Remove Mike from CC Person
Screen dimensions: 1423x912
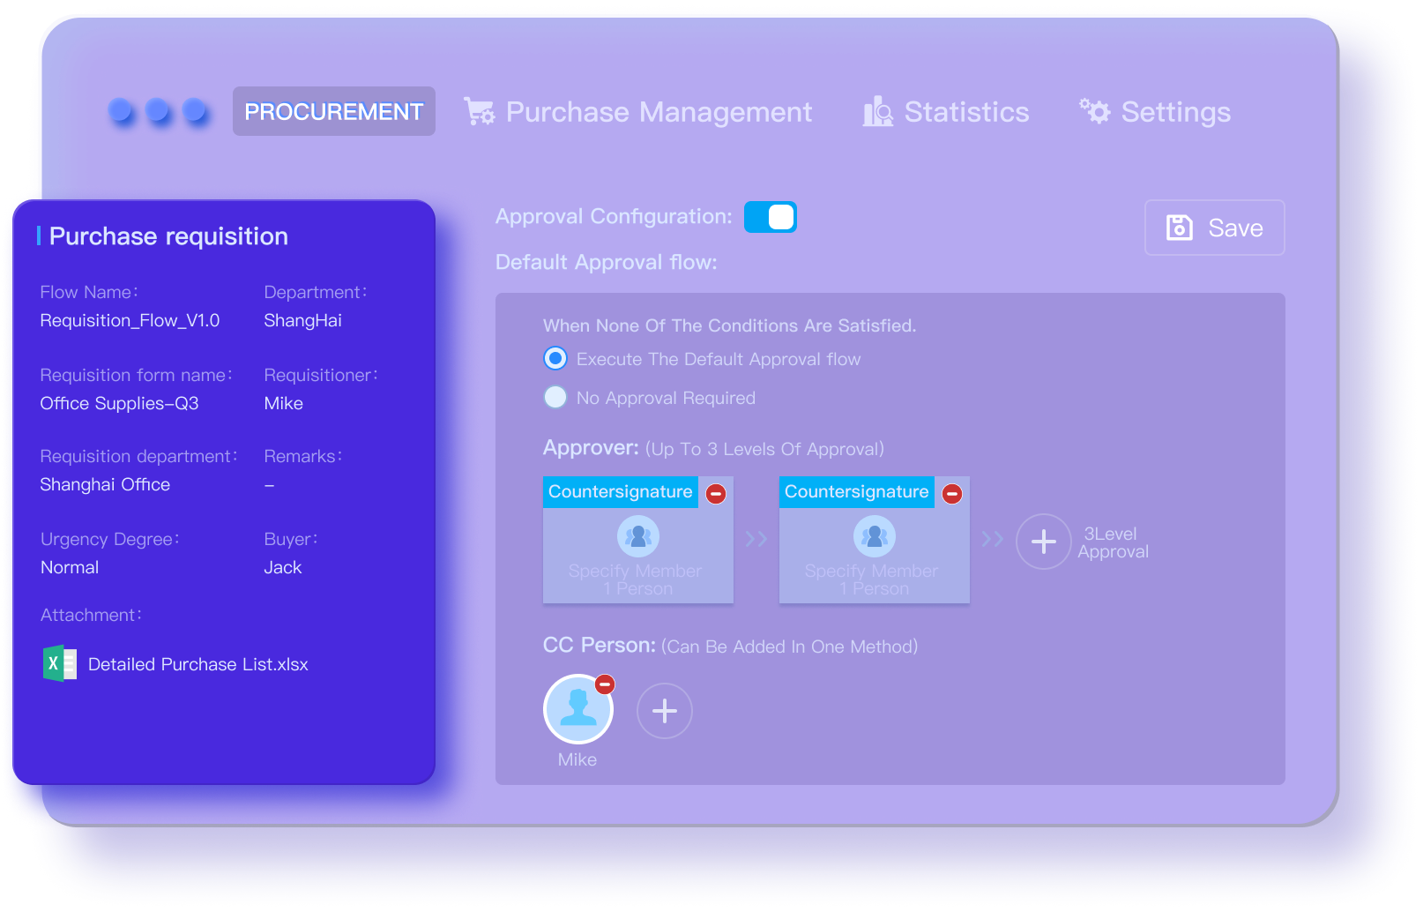tap(605, 684)
